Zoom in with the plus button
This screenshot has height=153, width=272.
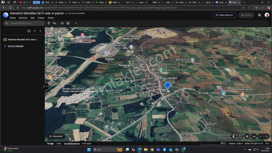click(x=266, y=136)
